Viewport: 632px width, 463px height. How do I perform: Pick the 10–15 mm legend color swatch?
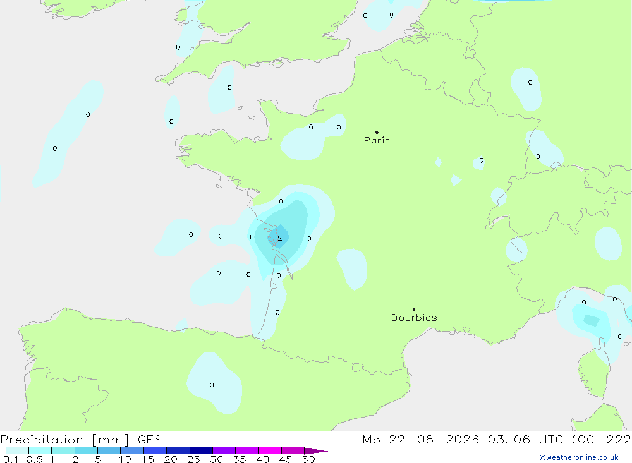pyautogui.click(x=132, y=450)
